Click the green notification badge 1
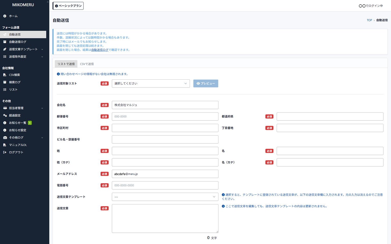The image size is (391, 244). pyautogui.click(x=30, y=123)
